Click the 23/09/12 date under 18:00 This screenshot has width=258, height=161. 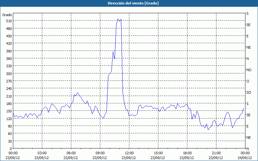pyautogui.click(x=187, y=158)
